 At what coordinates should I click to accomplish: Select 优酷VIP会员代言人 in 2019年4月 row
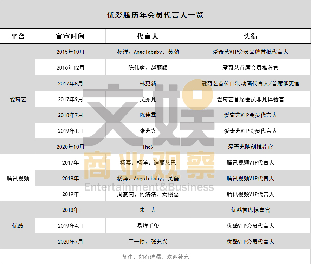(x=250, y=226)
